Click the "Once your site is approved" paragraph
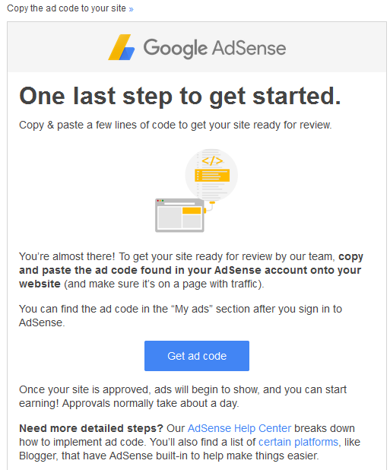Image resolution: width=390 pixels, height=470 pixels. [182, 396]
